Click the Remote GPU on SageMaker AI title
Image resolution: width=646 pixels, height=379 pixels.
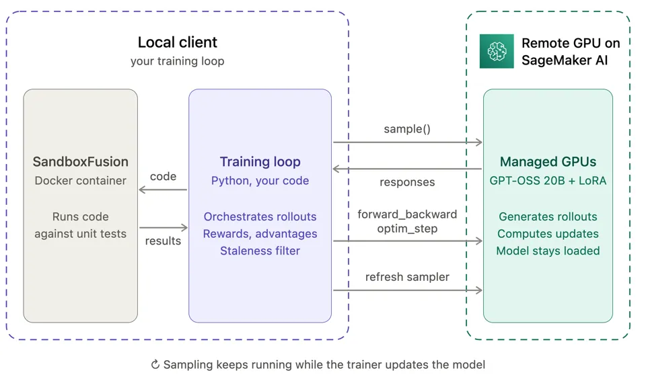[x=571, y=52]
